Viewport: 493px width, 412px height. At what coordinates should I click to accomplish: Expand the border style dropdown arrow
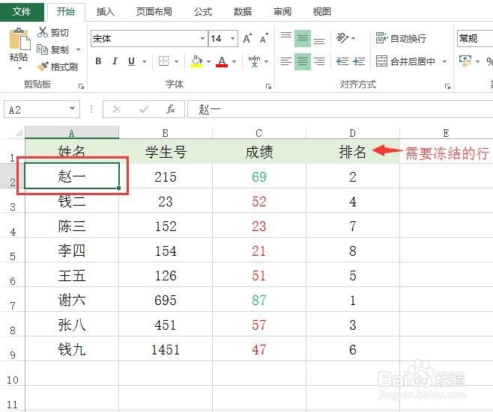[176, 61]
